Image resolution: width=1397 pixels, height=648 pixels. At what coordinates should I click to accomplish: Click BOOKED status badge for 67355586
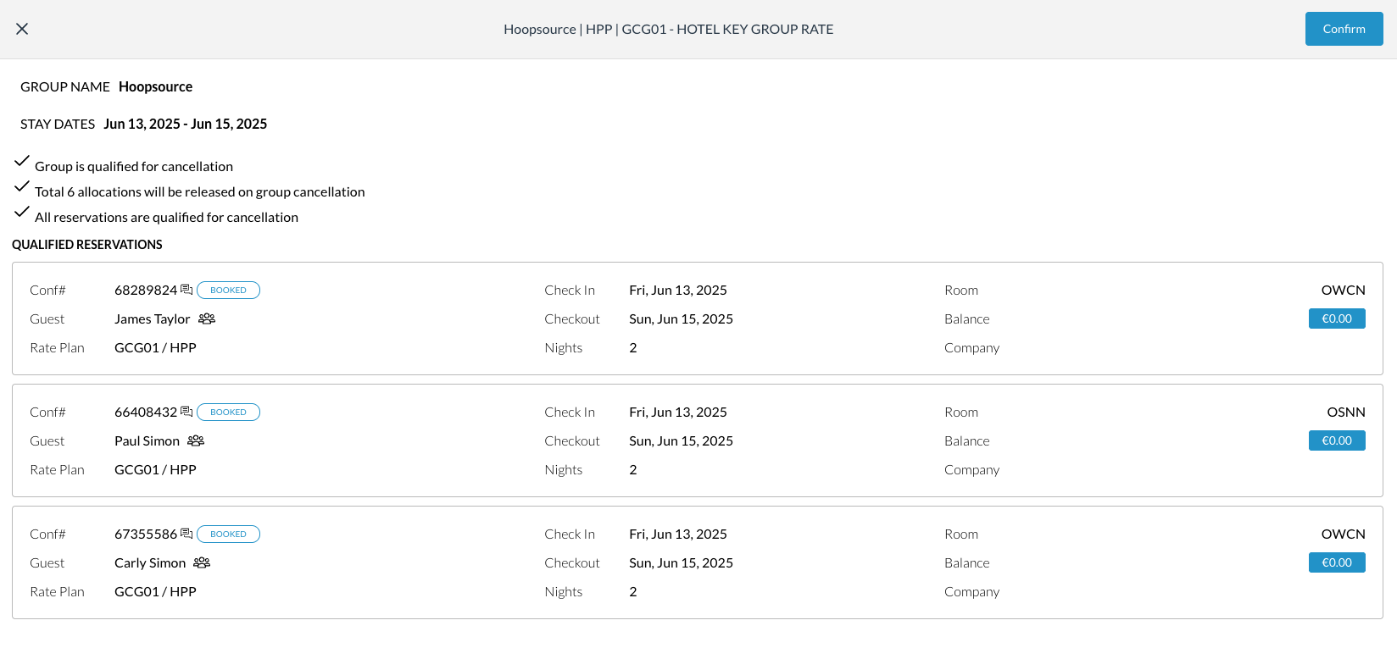[x=228, y=534]
